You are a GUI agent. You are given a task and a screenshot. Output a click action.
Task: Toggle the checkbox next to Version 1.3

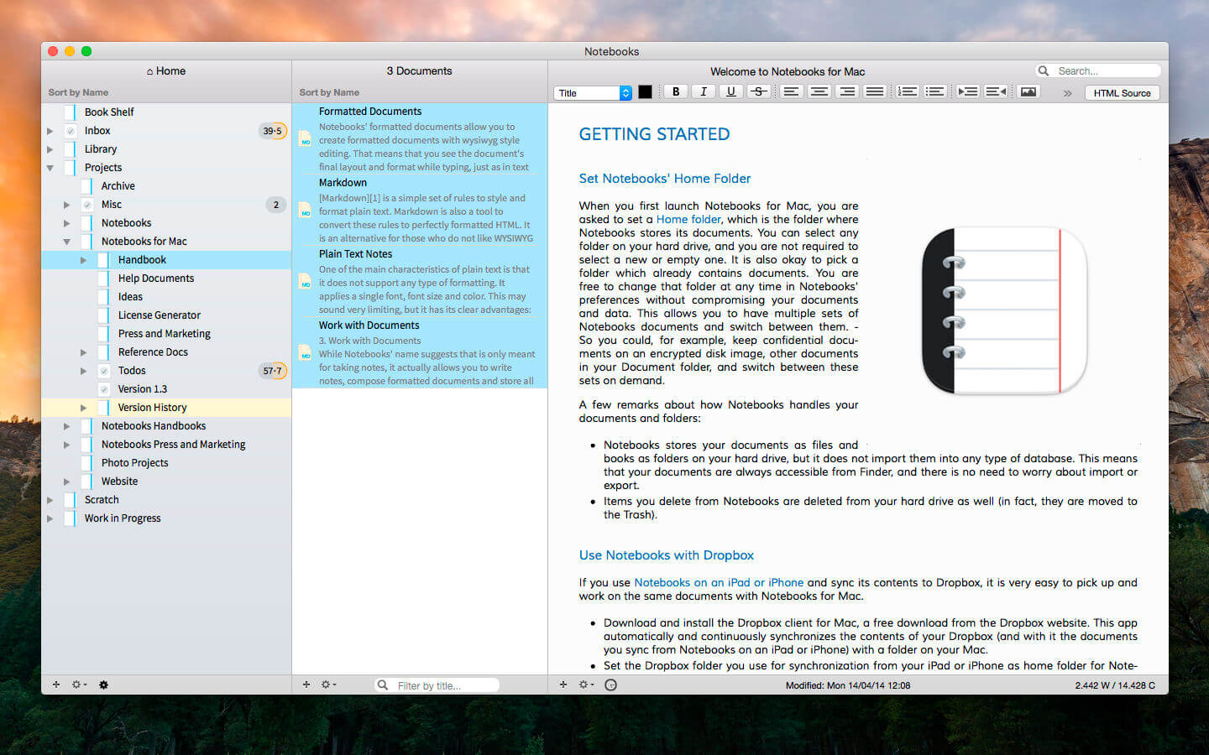103,388
